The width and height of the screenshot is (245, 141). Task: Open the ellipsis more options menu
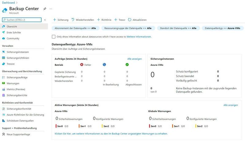[x=51, y=9]
